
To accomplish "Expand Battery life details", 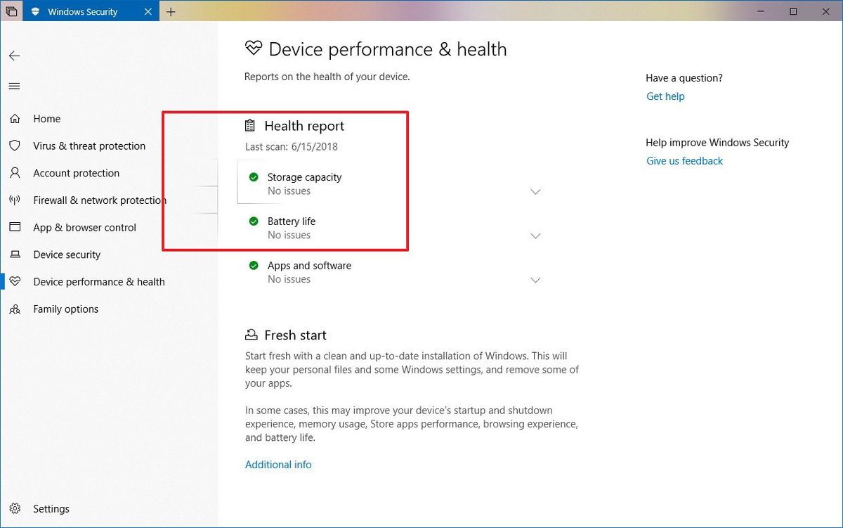I will [536, 236].
